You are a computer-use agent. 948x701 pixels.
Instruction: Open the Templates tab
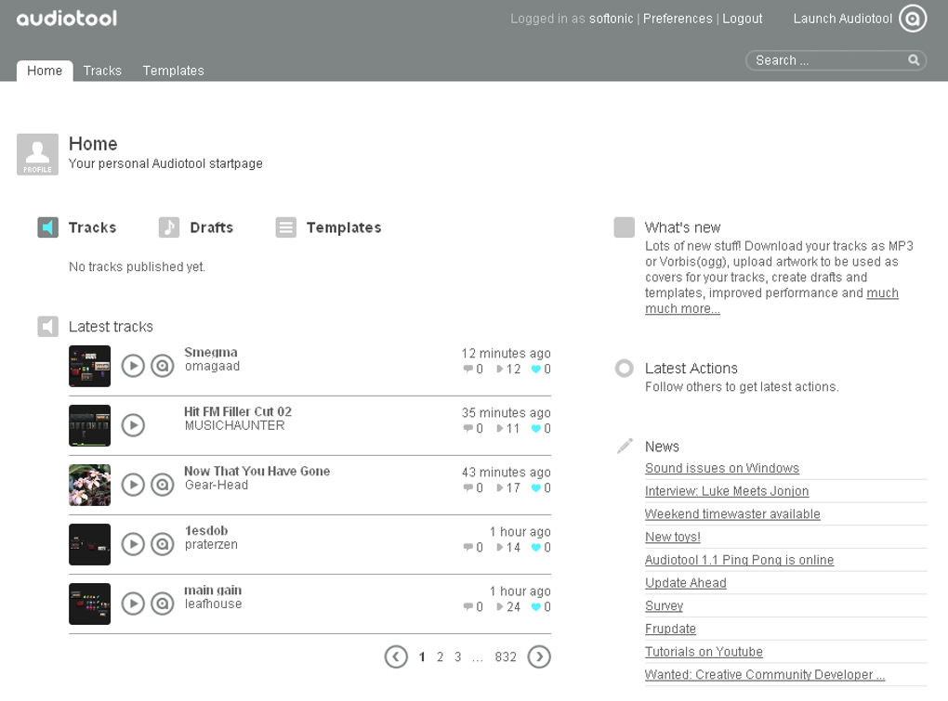pos(173,70)
